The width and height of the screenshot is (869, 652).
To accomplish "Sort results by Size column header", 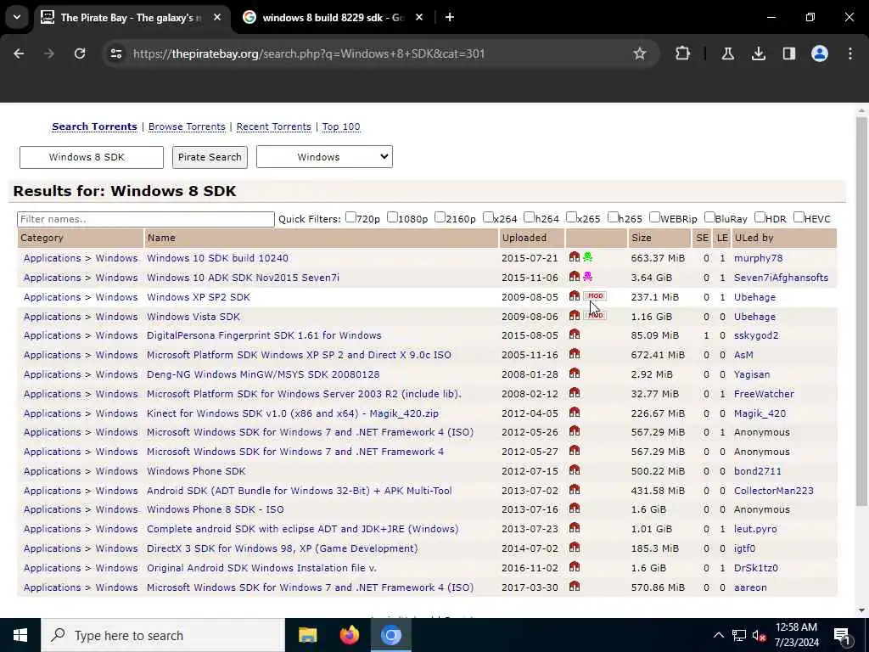I will tap(642, 238).
